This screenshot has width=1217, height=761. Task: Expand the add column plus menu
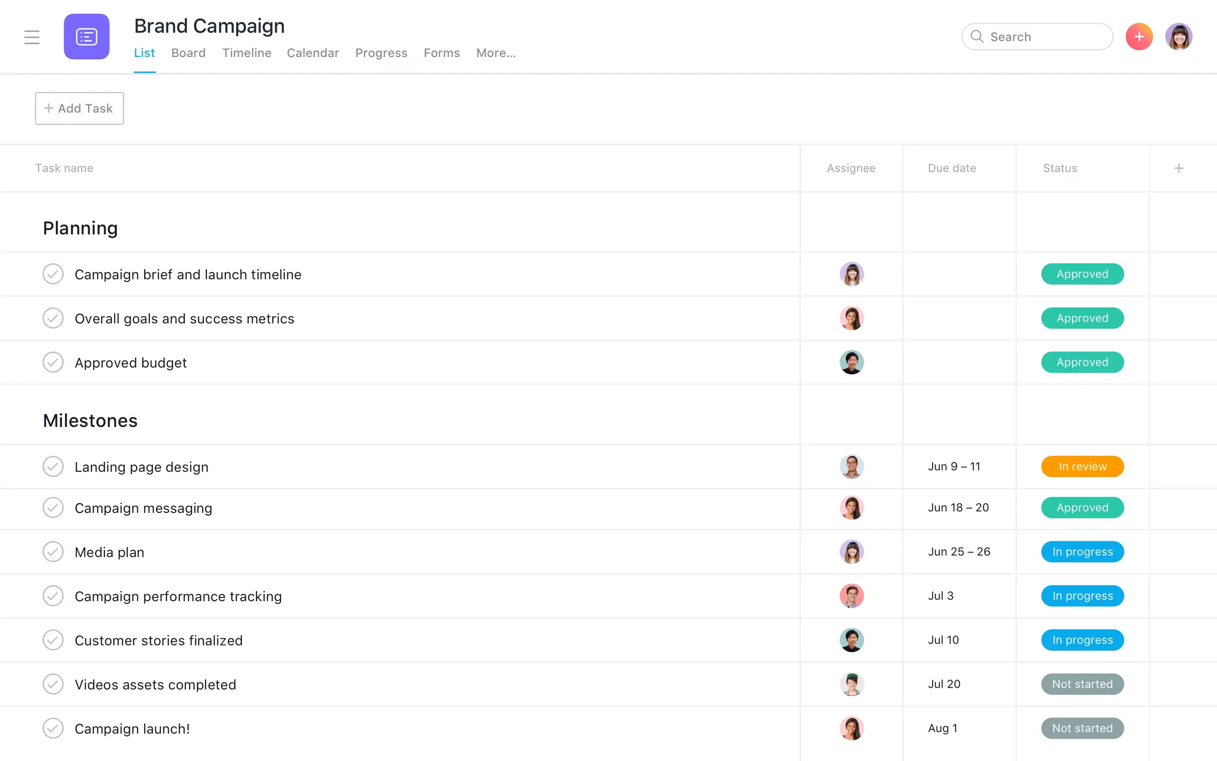(x=1179, y=168)
